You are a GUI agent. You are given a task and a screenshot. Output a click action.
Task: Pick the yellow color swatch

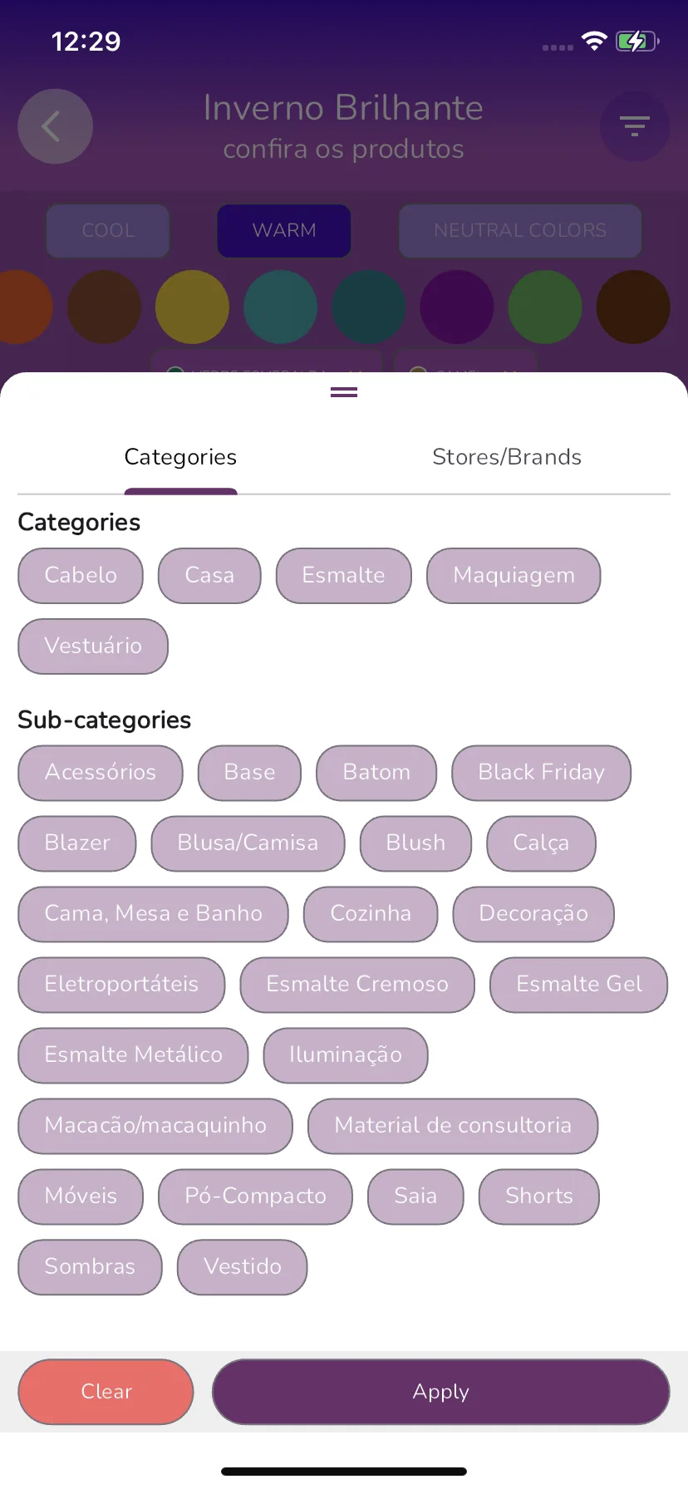point(192,307)
